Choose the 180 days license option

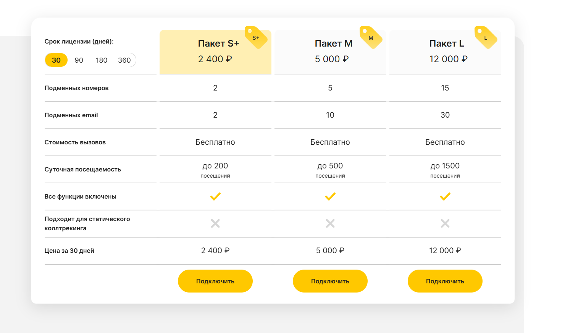pyautogui.click(x=102, y=60)
